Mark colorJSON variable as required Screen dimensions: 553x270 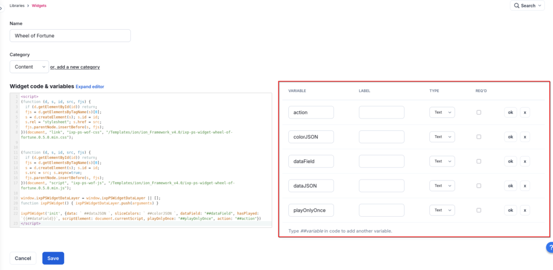(478, 137)
